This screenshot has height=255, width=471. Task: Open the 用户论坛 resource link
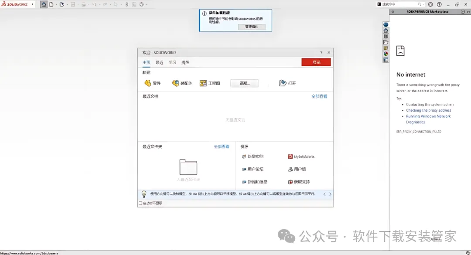[x=253, y=169]
